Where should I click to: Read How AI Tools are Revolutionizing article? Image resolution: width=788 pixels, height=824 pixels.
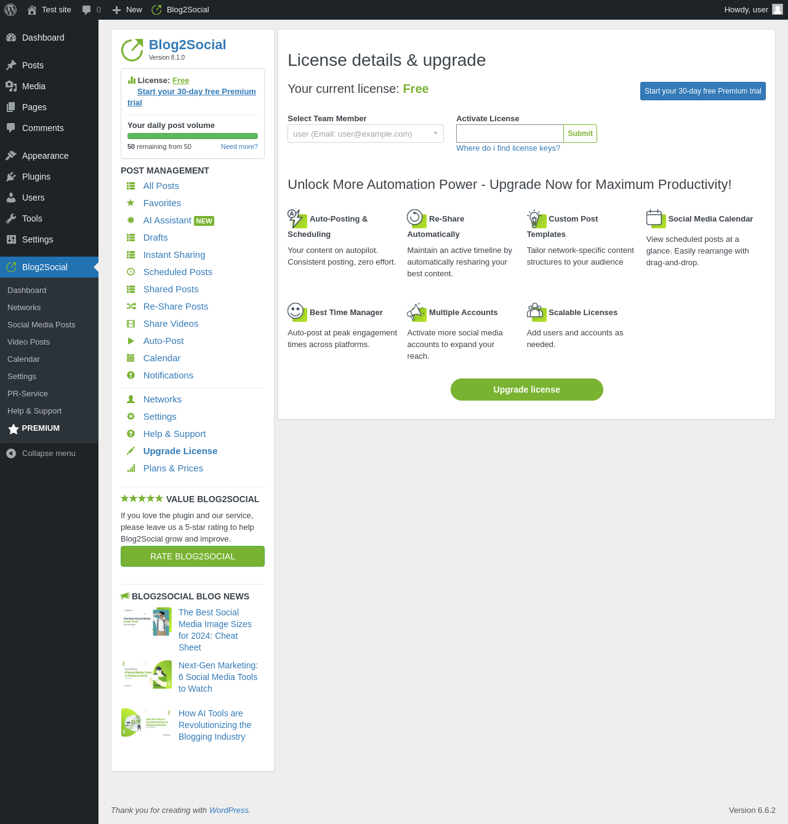215,725
